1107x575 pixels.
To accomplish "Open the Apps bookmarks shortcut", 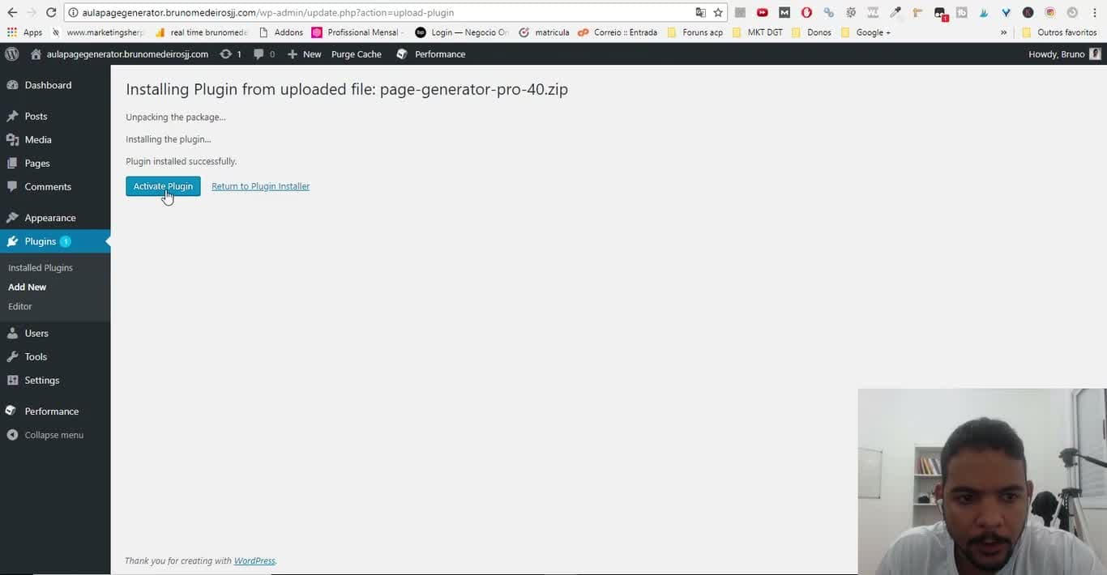I will (24, 32).
